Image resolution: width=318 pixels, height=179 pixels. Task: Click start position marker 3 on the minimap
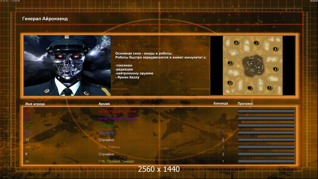tap(230, 83)
